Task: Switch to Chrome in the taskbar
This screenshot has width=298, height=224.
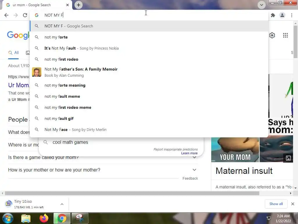Action: [x=62, y=218]
